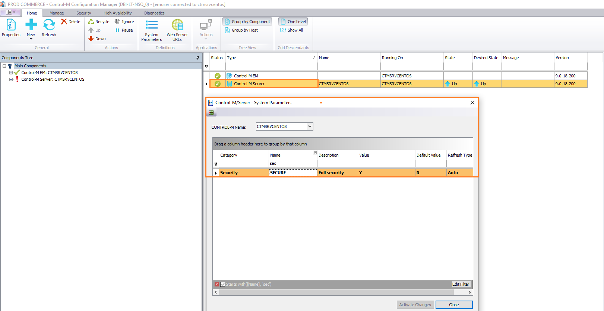
Task: Select the Control-M Server grid row
Action: 398,84
